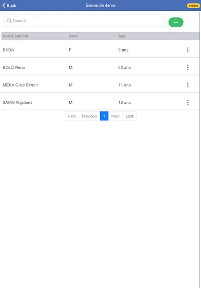This screenshot has width=201, height=289.
Task: Go to First page
Action: tap(72, 116)
